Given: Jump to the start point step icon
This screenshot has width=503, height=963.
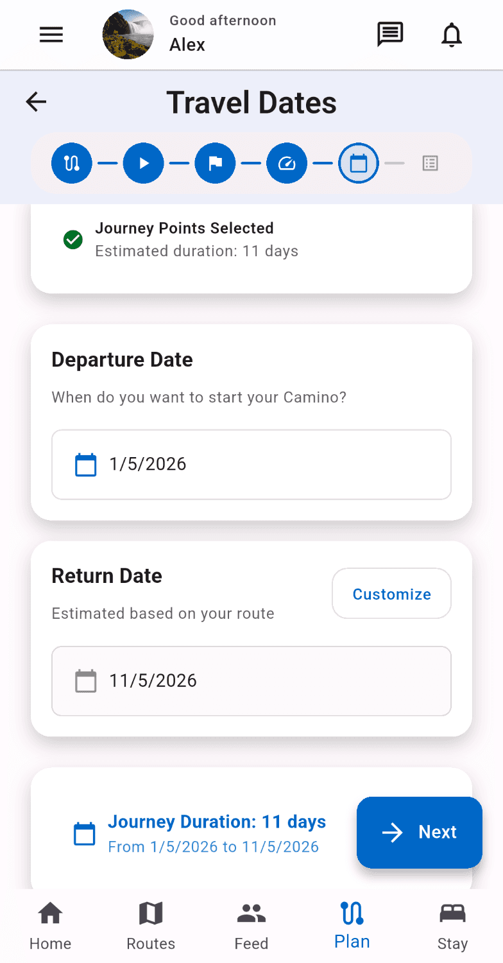Looking at the screenshot, I should (x=144, y=163).
